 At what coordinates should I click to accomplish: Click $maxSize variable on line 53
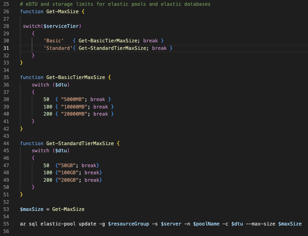pos(31,209)
